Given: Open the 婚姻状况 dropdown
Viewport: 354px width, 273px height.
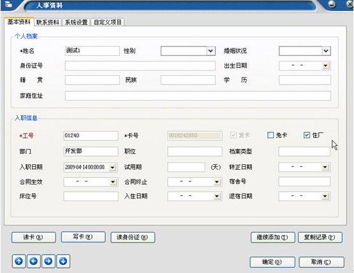Looking at the screenshot, I should [326, 51].
